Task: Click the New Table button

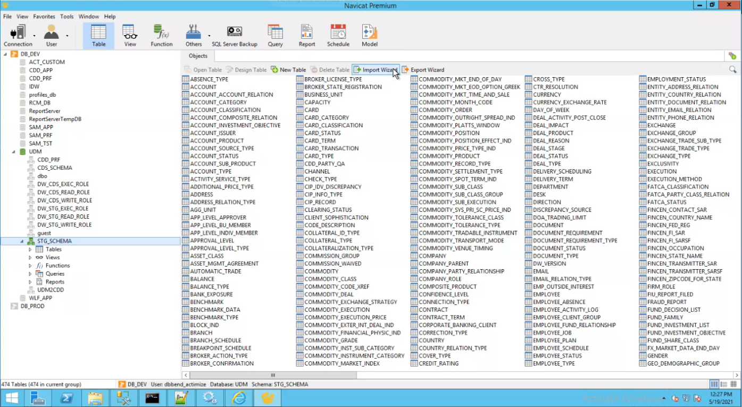Action: (288, 70)
